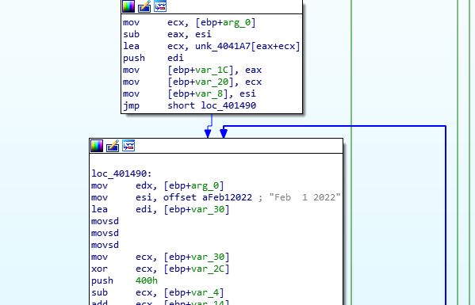Click var_30 in 'lea edi' line

(x=208, y=209)
